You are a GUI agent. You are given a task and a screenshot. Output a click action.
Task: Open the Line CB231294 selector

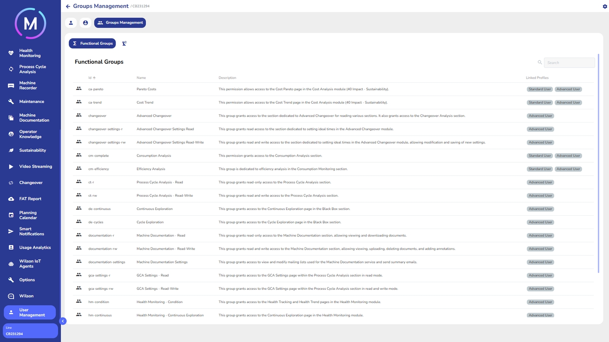pyautogui.click(x=30, y=331)
